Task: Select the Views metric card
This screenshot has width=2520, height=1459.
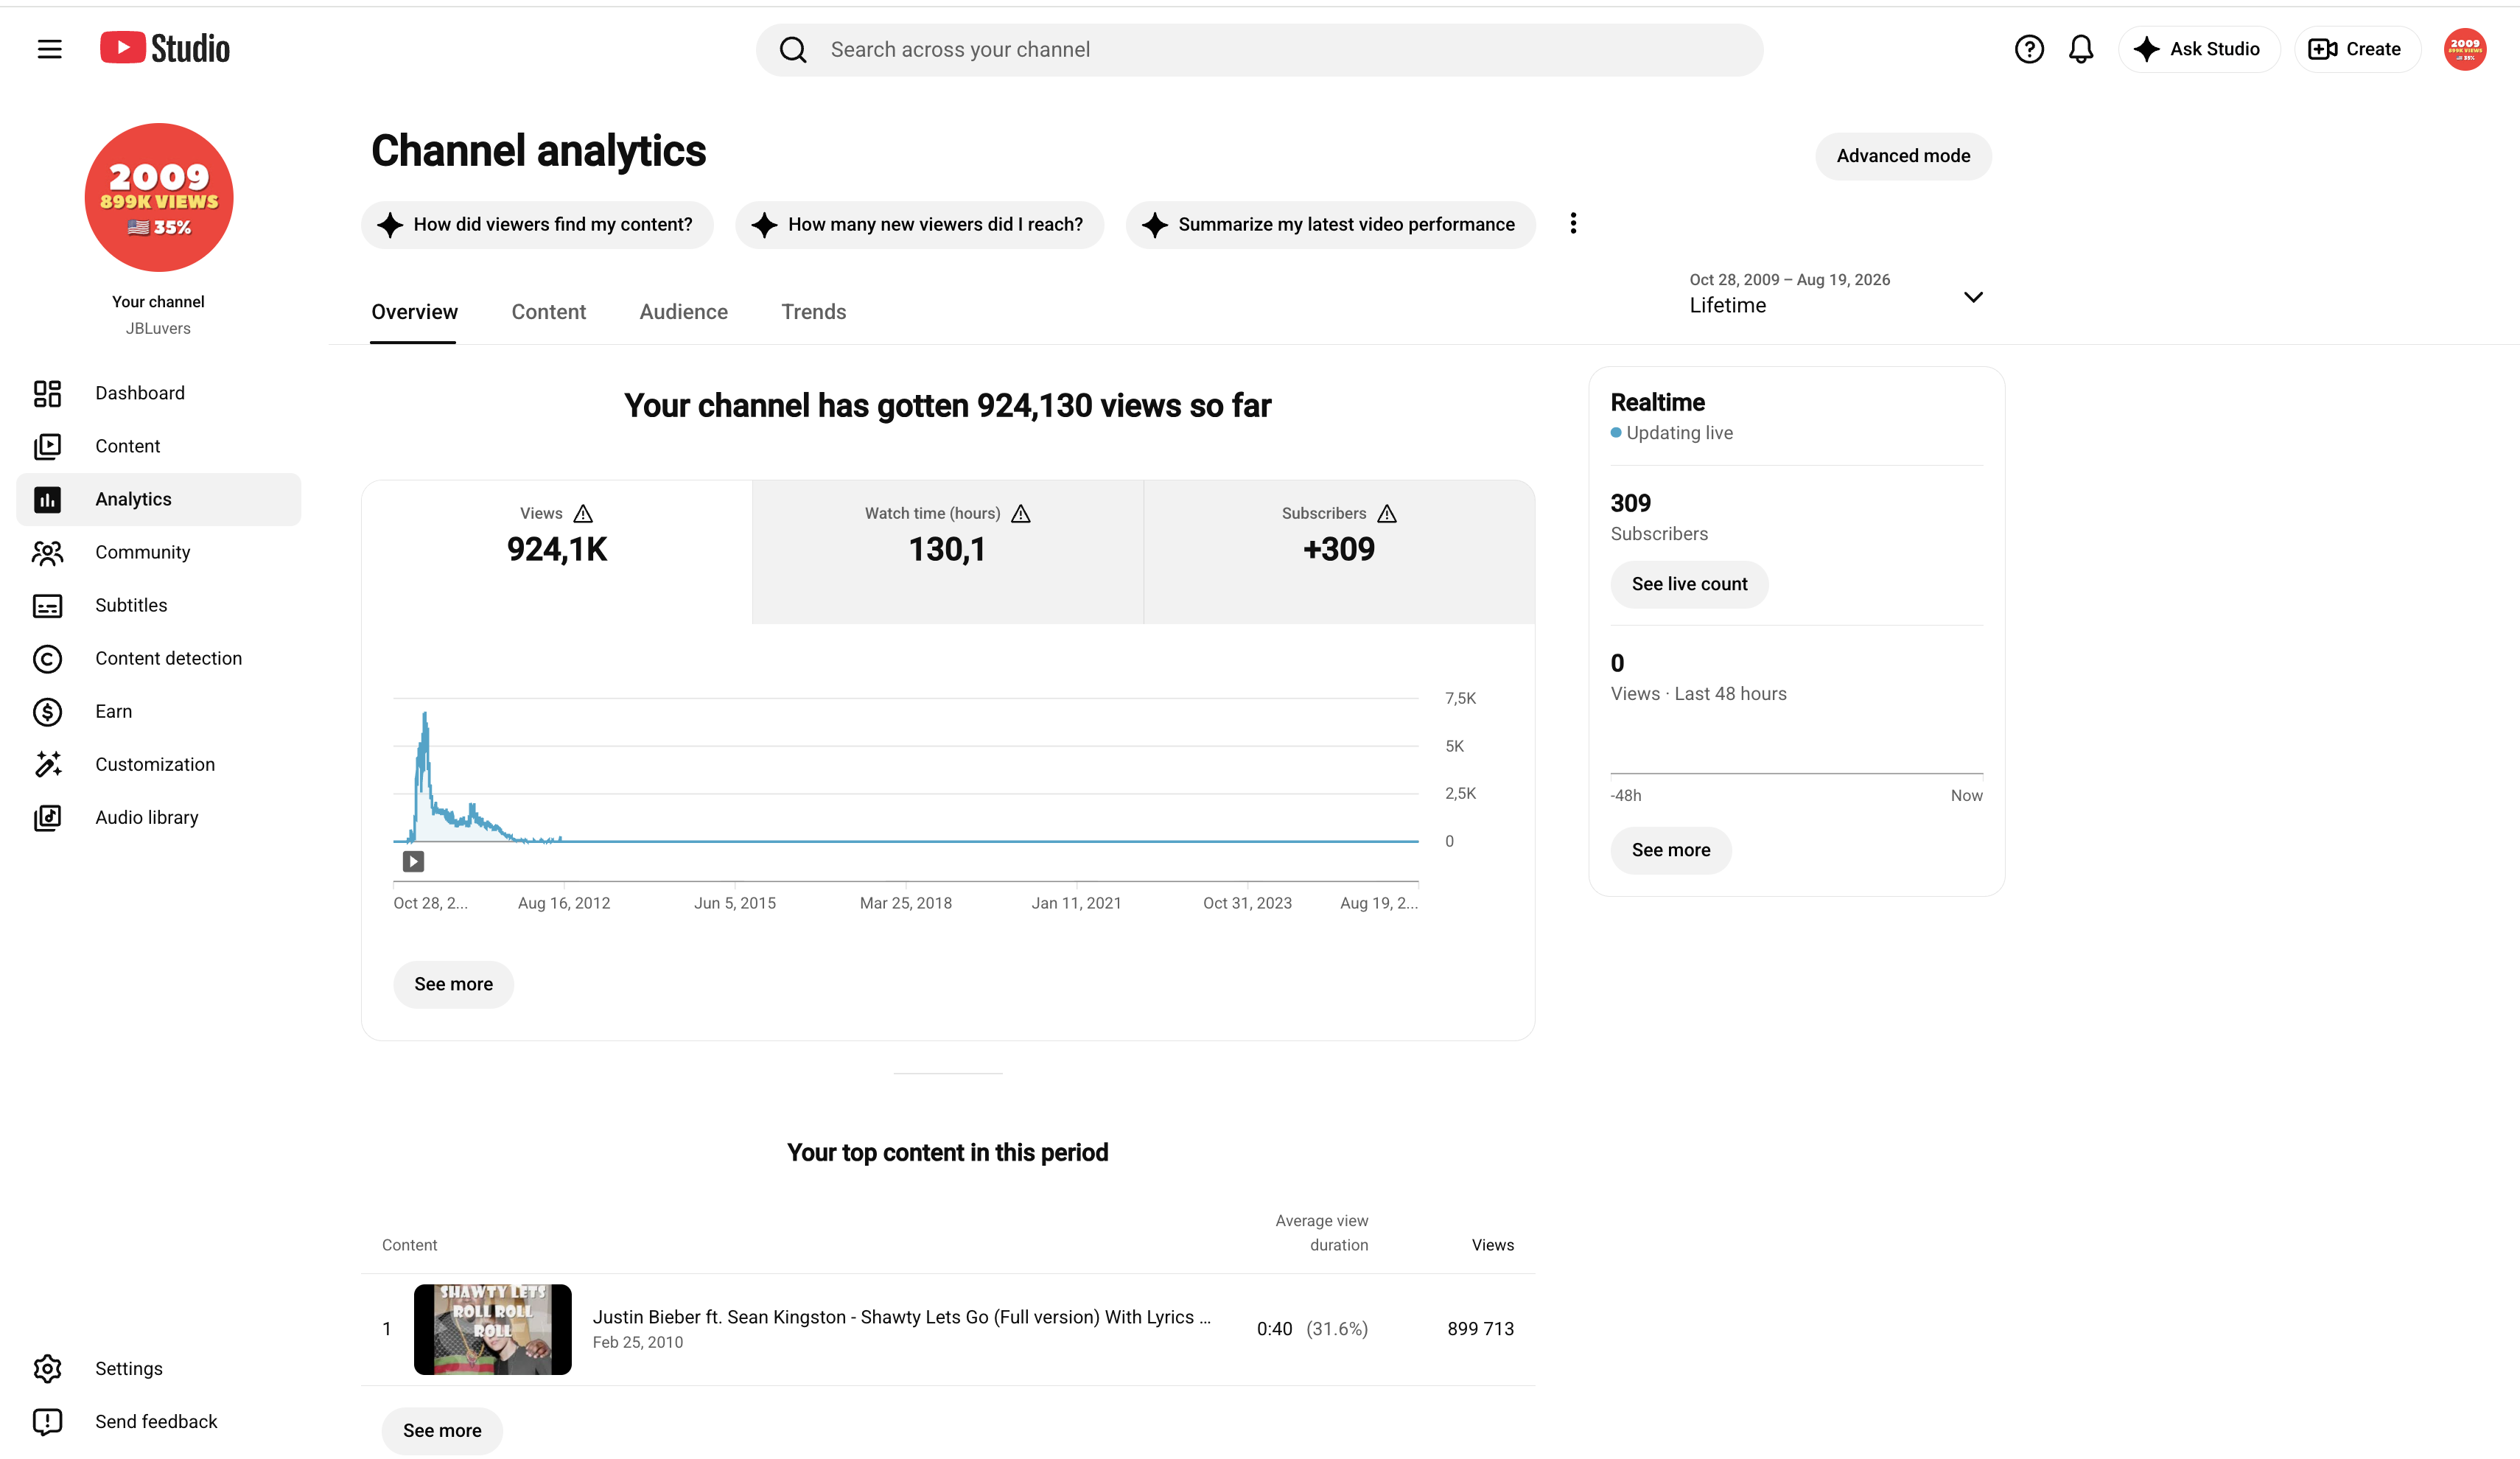Action: (557, 551)
